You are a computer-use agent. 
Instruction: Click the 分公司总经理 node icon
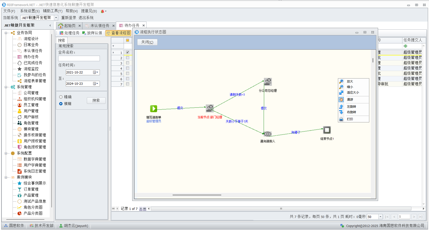point(268,82)
